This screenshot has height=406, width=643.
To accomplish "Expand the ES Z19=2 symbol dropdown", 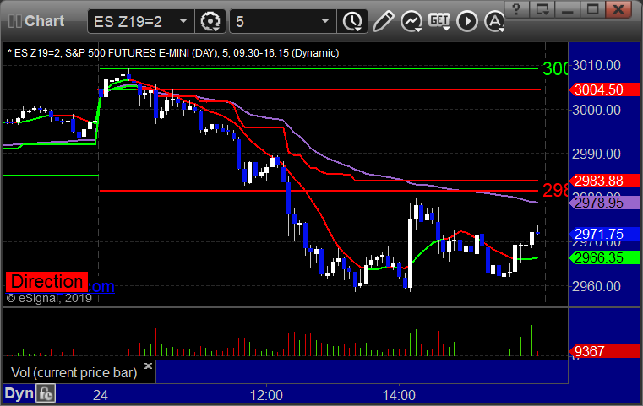I will pos(183,21).
